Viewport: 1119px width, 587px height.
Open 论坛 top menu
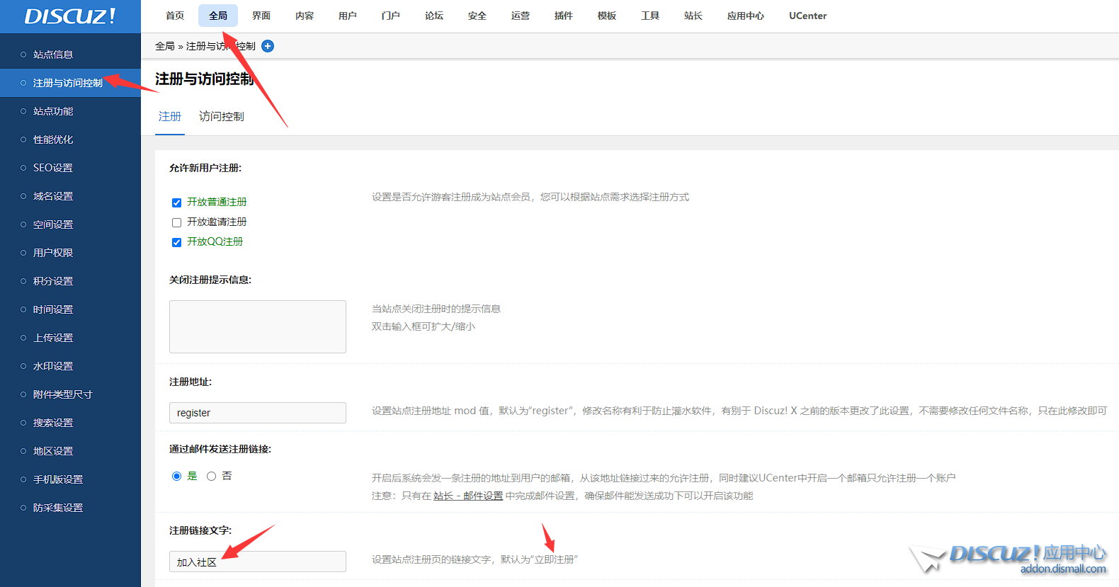434,16
